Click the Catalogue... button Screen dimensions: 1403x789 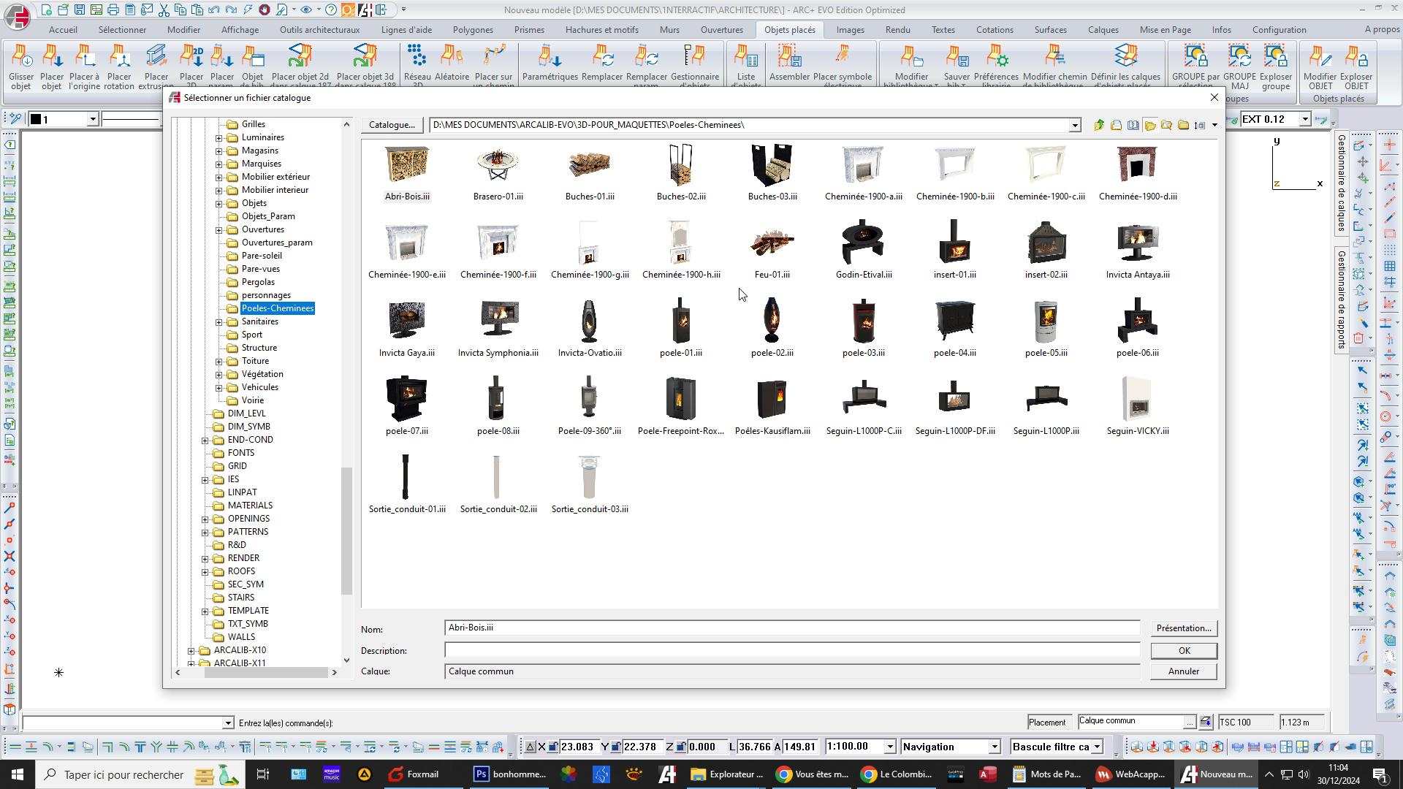pyautogui.click(x=392, y=125)
